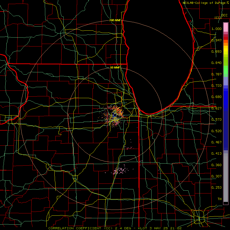
Task: Click the 100 NMI range ring label
Action: click(x=115, y=20)
